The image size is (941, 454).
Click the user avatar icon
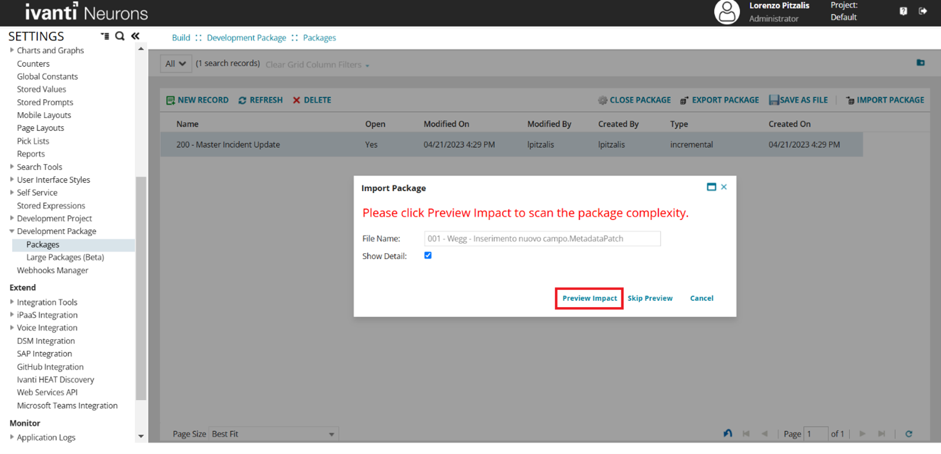pos(727,12)
